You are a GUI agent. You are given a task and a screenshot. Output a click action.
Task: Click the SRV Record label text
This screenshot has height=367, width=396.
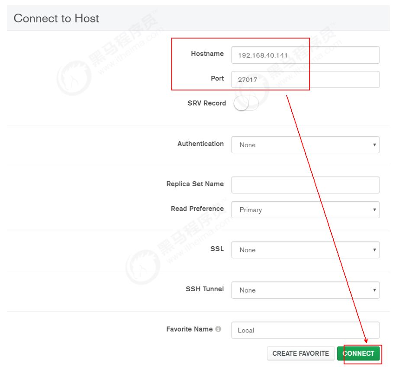tap(206, 103)
